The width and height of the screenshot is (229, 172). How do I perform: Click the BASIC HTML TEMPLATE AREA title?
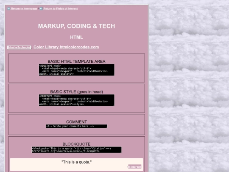pyautogui.click(x=76, y=62)
